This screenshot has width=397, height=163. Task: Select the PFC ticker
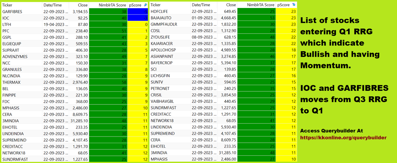point(6,31)
